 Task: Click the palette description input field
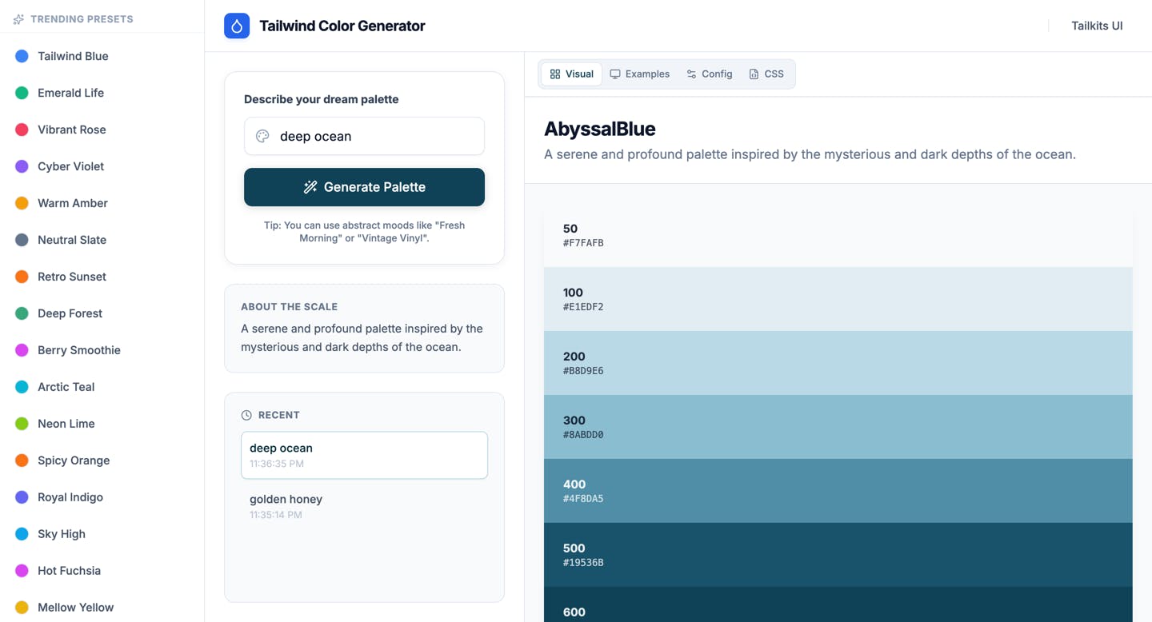tap(376, 136)
